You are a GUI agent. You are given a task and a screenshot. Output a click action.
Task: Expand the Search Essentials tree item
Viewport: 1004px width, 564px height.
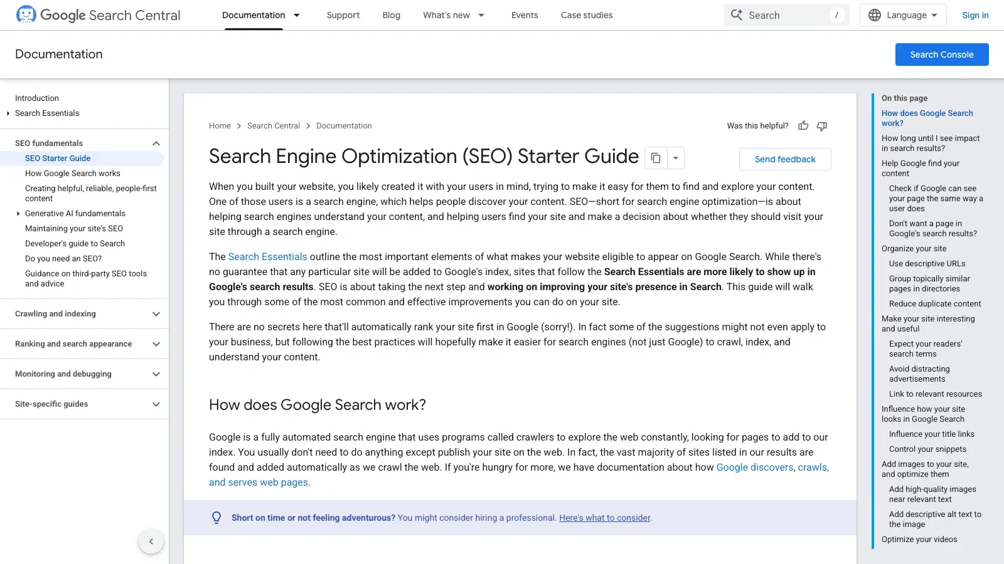8,113
